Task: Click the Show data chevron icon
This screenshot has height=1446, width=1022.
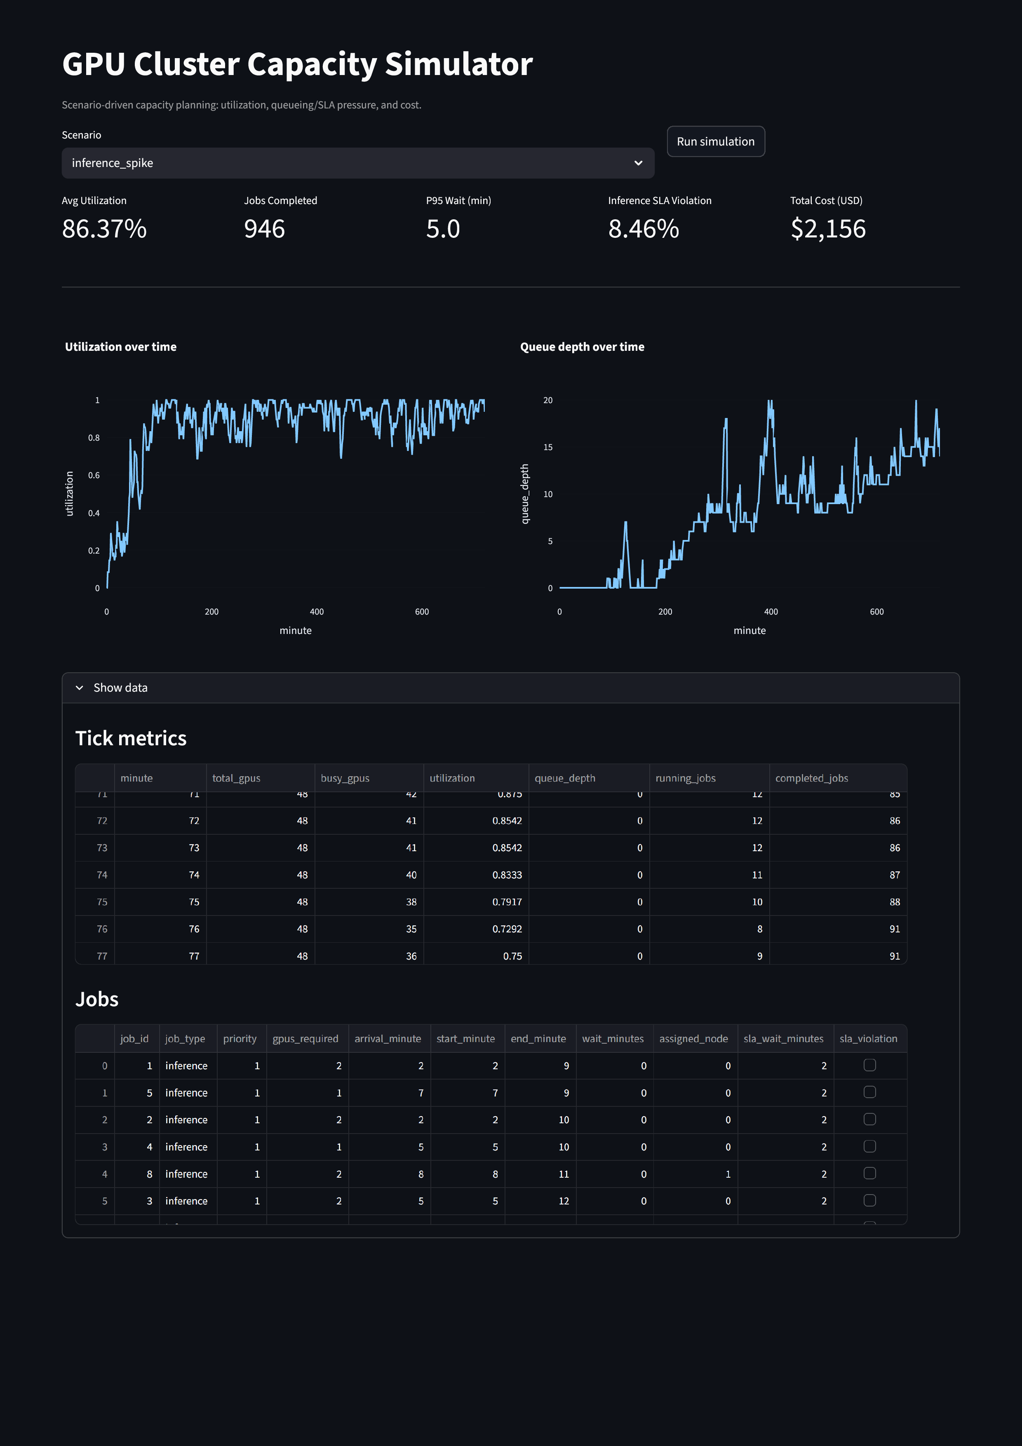Action: coord(79,688)
